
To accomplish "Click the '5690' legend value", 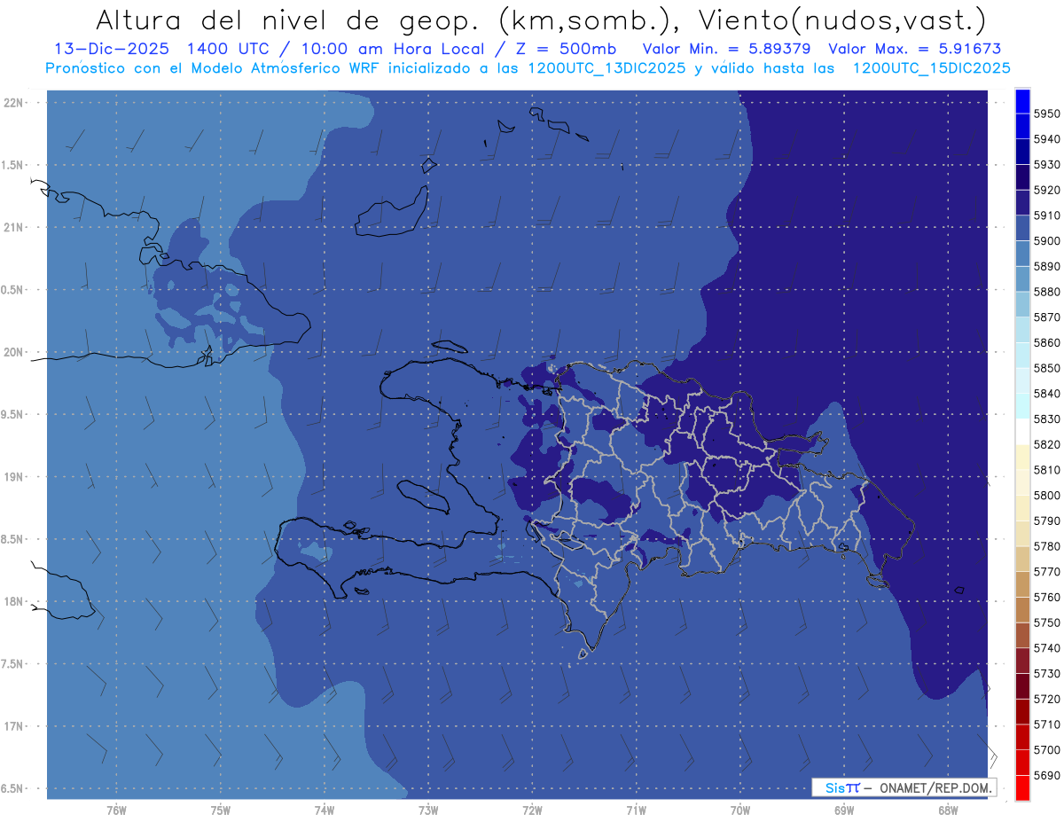I will click(1047, 775).
